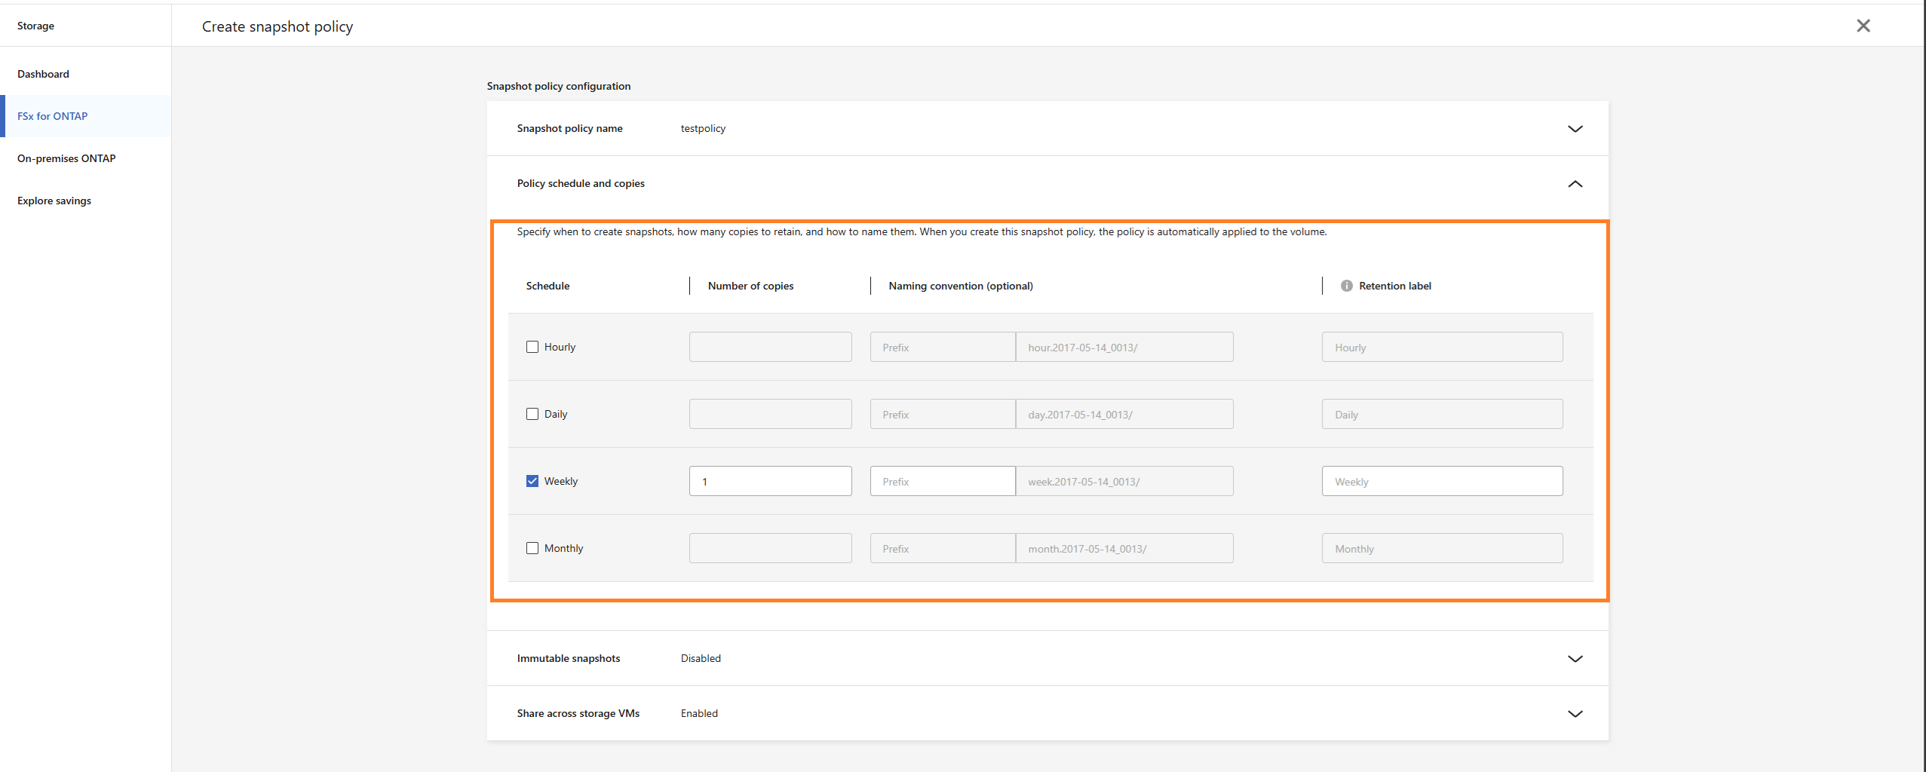This screenshot has width=1926, height=772.
Task: Click the Weekly number of copies field
Action: coord(770,481)
